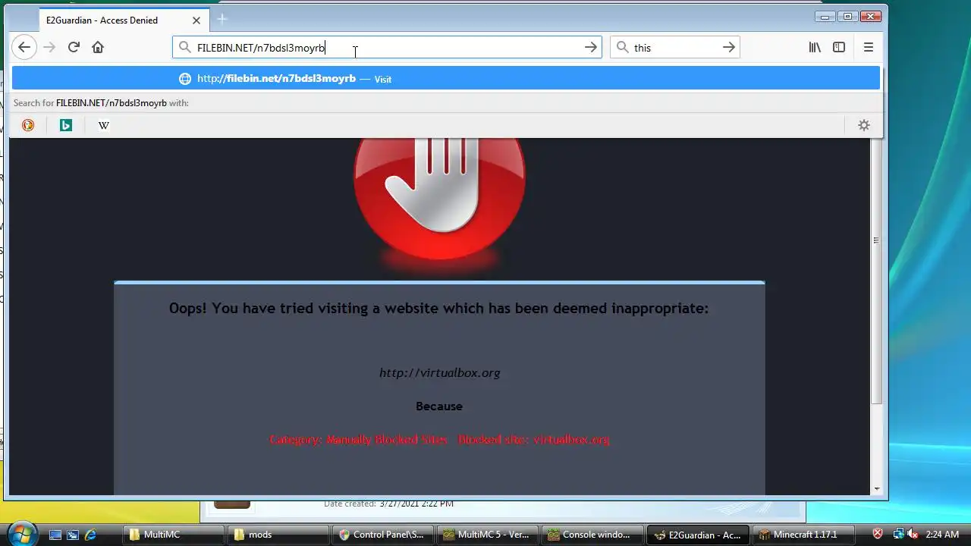Close the E2Guardian tab
The width and height of the screenshot is (971, 546).
pos(197,20)
